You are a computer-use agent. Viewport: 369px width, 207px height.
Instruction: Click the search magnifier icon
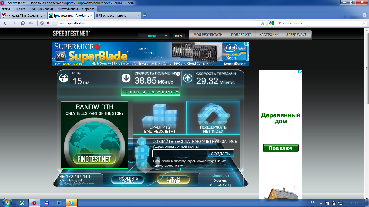[x=364, y=23]
